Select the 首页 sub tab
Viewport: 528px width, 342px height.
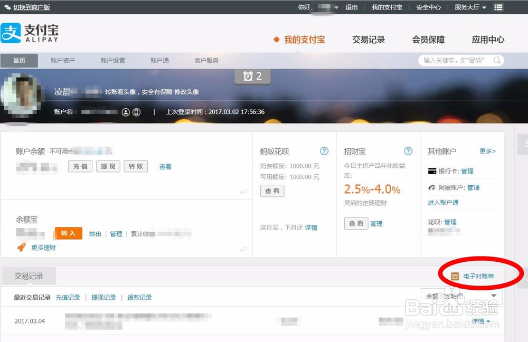tap(19, 61)
